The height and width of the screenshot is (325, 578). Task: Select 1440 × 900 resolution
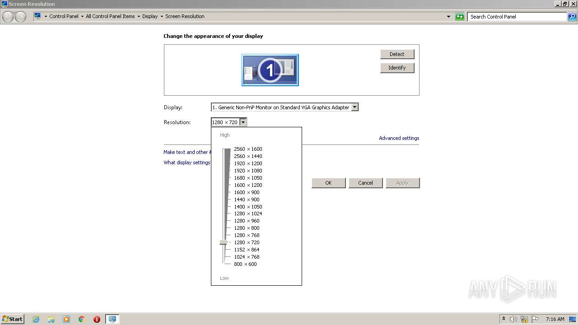(247, 200)
